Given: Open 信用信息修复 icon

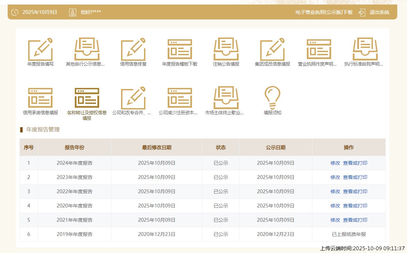Looking at the screenshot, I should tap(133, 49).
